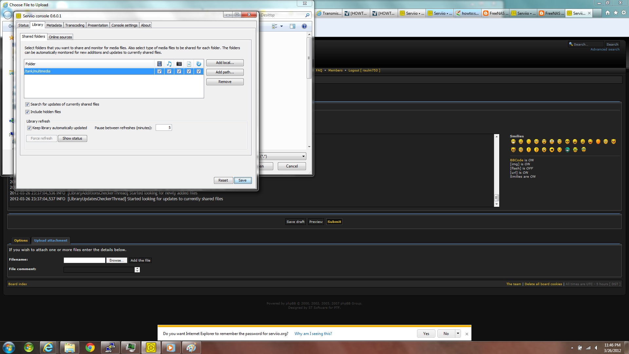Screen dimensions: 629x354
Task: Uncheck auto-monitor for /tank/multimedia
Action: coord(199,71)
